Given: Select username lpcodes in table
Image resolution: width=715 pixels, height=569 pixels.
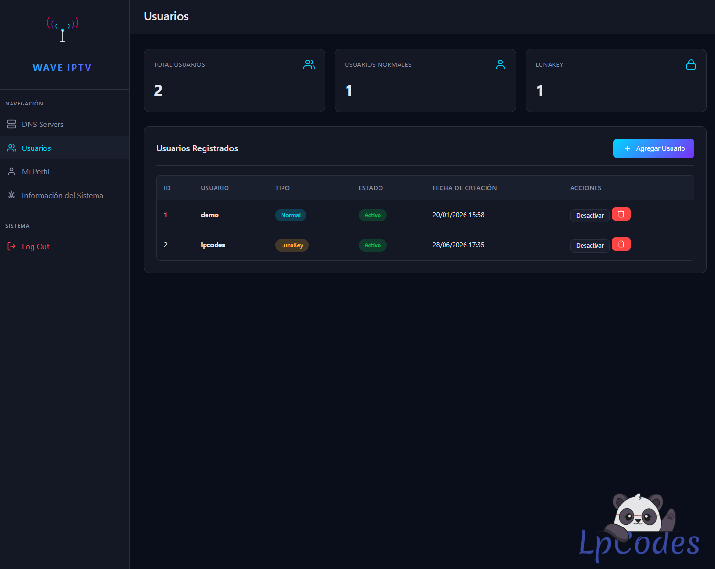Looking at the screenshot, I should click(213, 245).
